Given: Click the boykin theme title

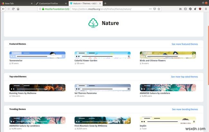Looking at the screenshot, I should (x=143, y=126).
